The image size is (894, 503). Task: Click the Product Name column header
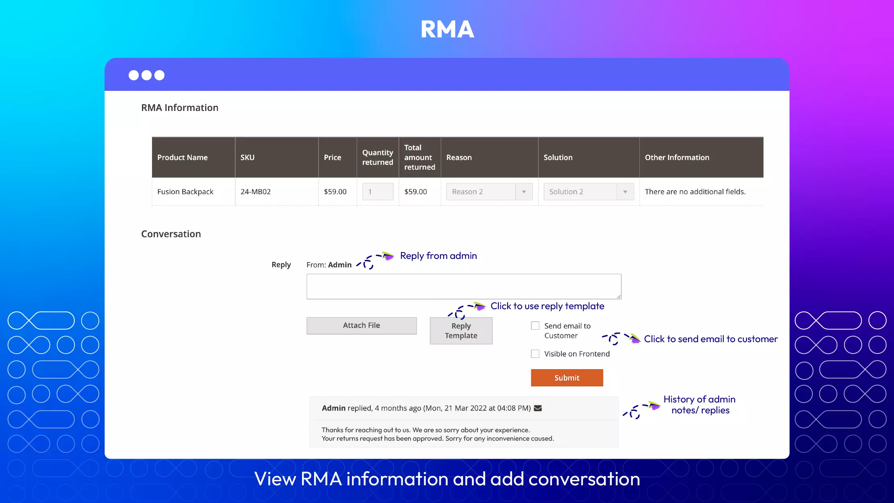(x=193, y=158)
